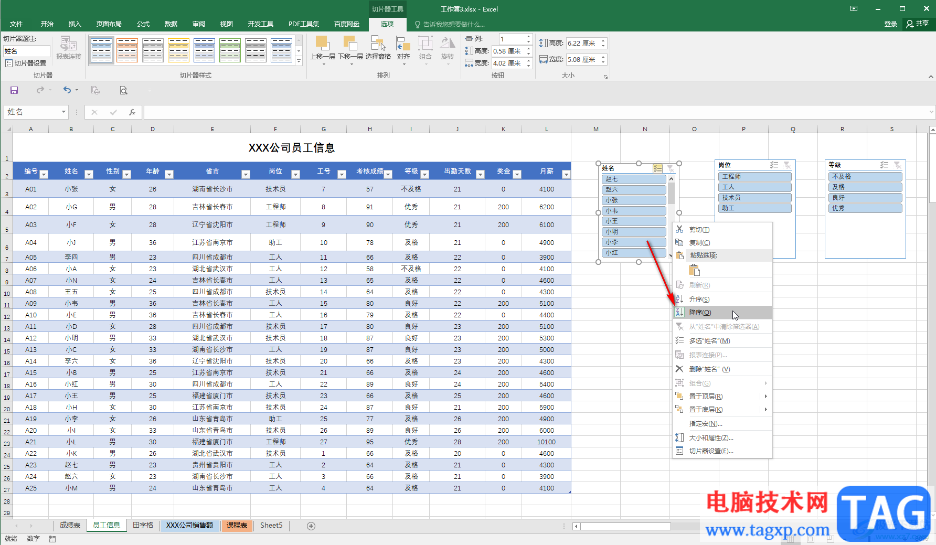Screen dimensions: 936x545
Task: Click the Undo arrow icon
Action: 67,90
